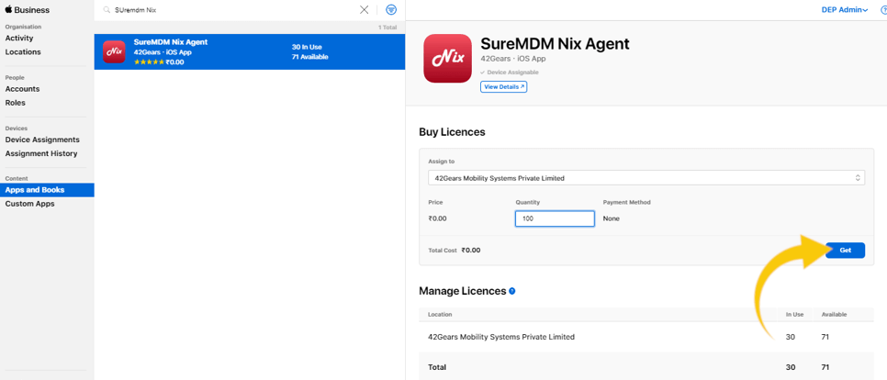Click the star rating in app result

(150, 62)
